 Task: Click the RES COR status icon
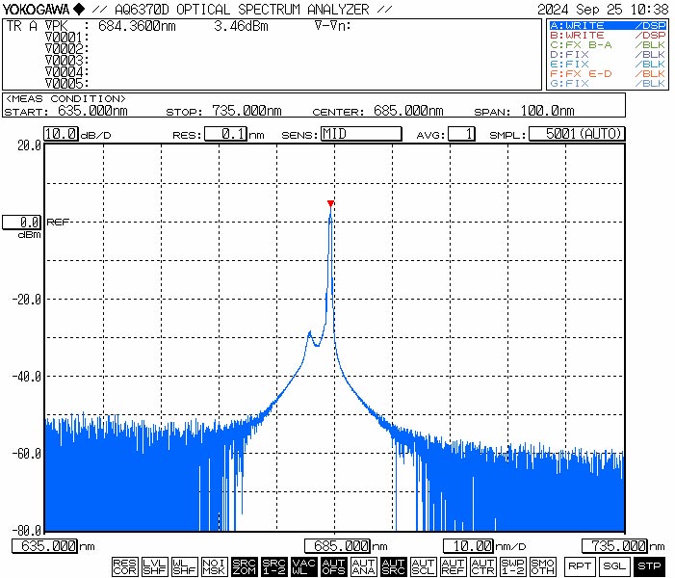point(124,566)
